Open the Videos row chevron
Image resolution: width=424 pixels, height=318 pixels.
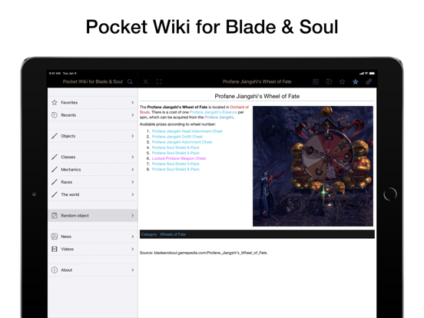click(132, 249)
